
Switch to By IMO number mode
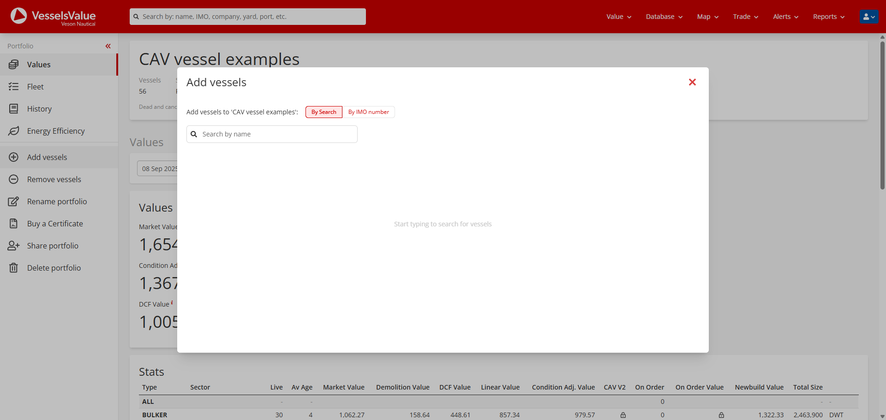pos(368,112)
